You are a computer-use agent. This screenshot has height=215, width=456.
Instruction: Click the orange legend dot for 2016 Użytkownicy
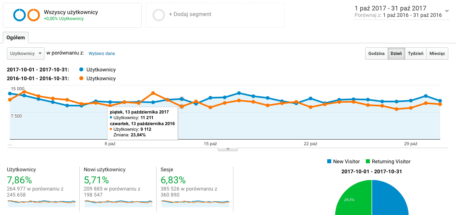tap(81, 79)
